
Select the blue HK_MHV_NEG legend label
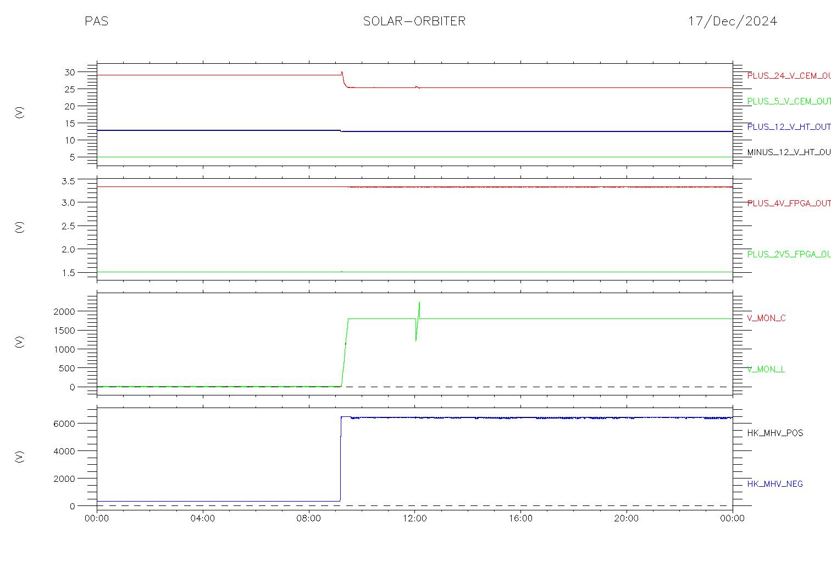click(x=775, y=484)
